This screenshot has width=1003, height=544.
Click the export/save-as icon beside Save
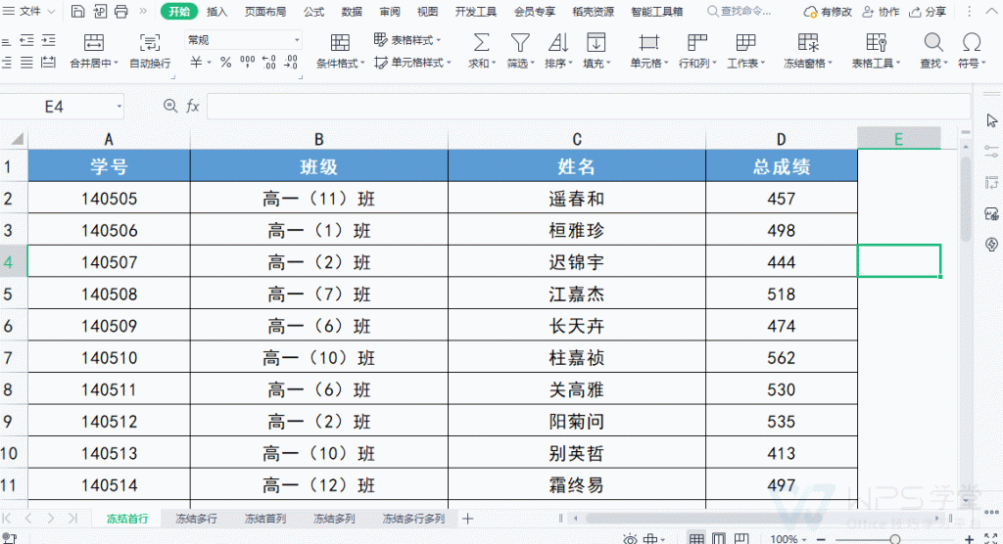tap(100, 11)
